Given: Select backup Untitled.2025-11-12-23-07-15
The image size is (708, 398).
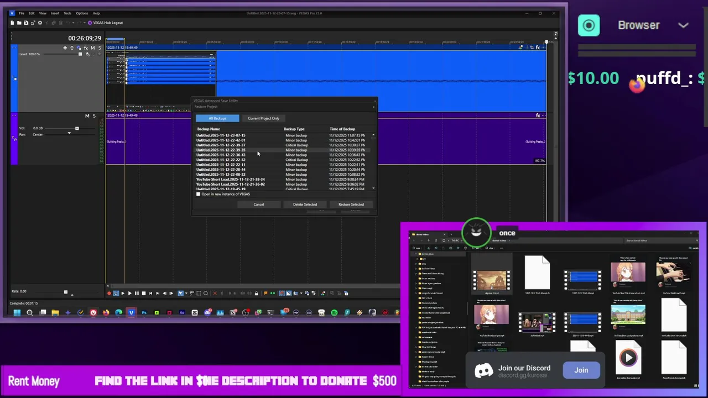Looking at the screenshot, I should tap(283, 135).
